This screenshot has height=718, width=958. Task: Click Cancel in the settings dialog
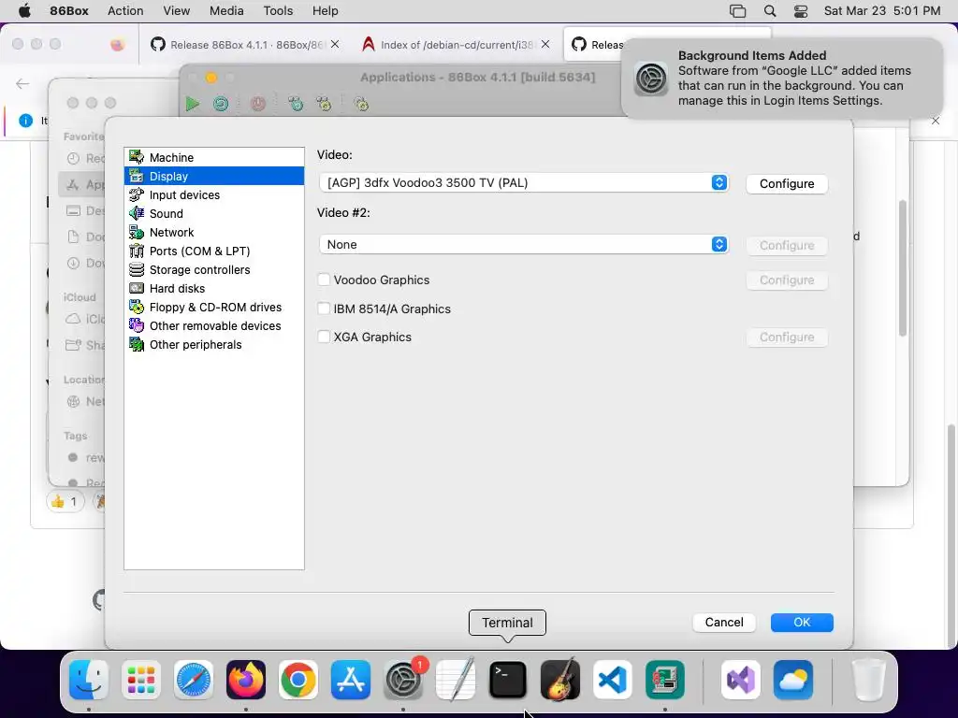[724, 622]
